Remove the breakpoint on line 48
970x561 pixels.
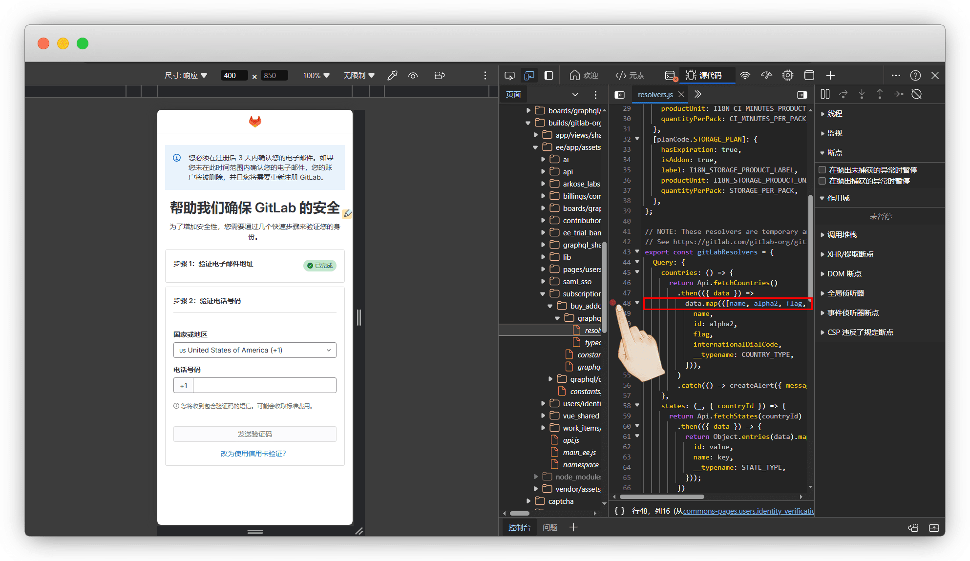click(x=613, y=303)
